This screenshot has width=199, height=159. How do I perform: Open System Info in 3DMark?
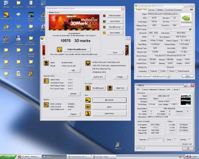[x=98, y=77]
